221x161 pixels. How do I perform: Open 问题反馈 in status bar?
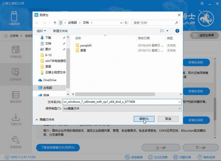[x=182, y=157]
